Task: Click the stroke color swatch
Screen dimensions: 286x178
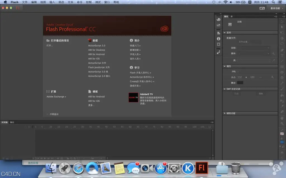Action: 282,134
